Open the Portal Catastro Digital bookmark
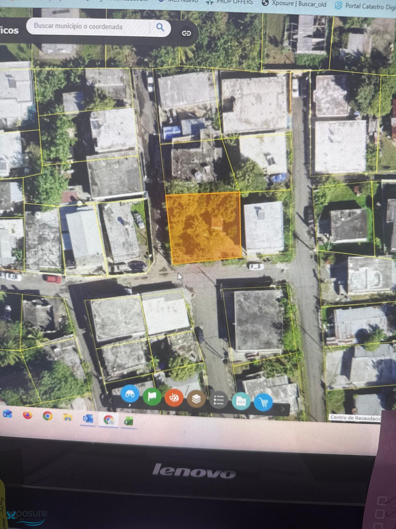The height and width of the screenshot is (529, 396). [366, 6]
